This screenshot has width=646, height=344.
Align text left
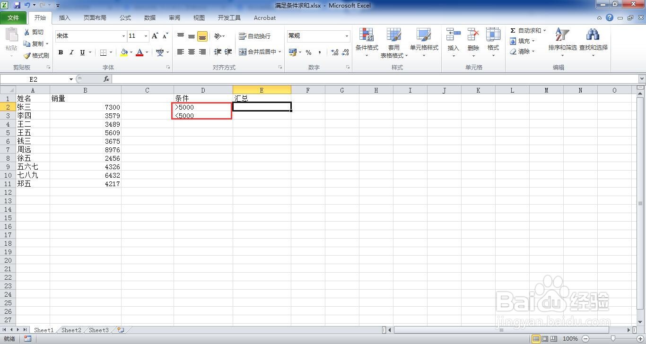pos(181,52)
